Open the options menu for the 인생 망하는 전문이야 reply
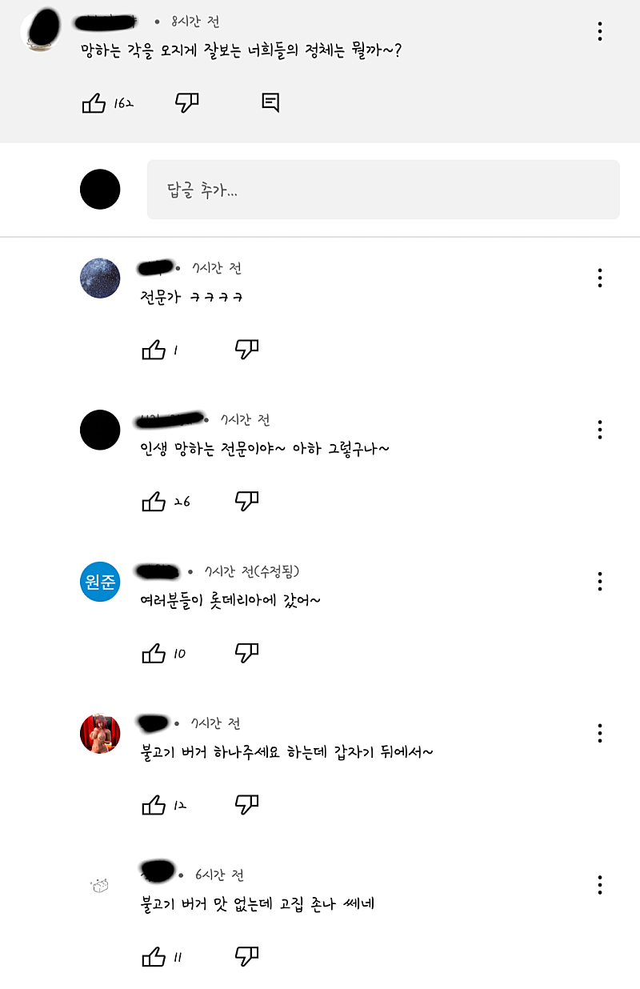Viewport: 640px width, 989px height. click(x=600, y=430)
